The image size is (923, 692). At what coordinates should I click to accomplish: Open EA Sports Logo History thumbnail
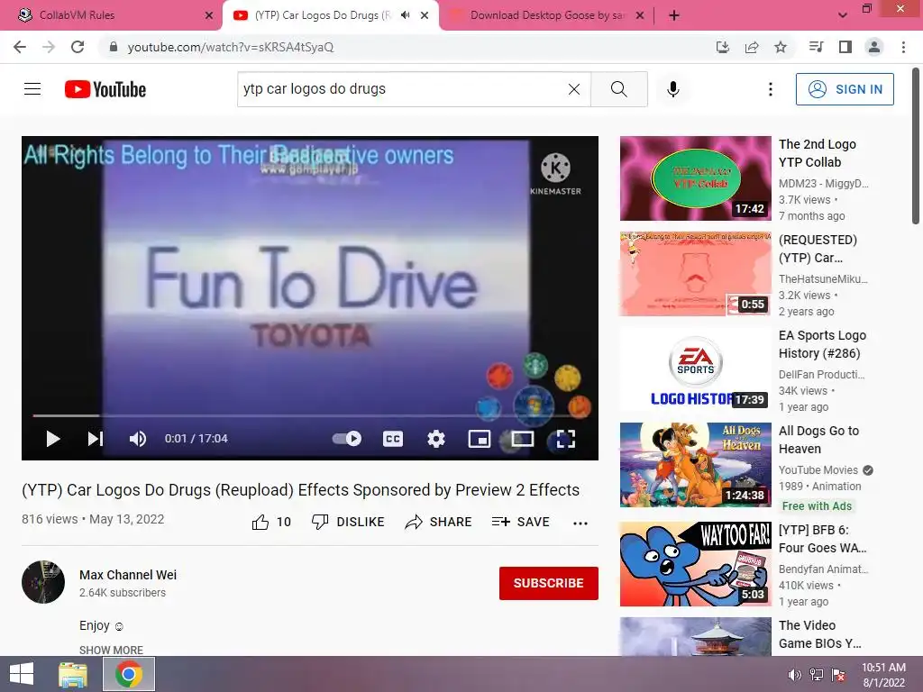tap(695, 369)
